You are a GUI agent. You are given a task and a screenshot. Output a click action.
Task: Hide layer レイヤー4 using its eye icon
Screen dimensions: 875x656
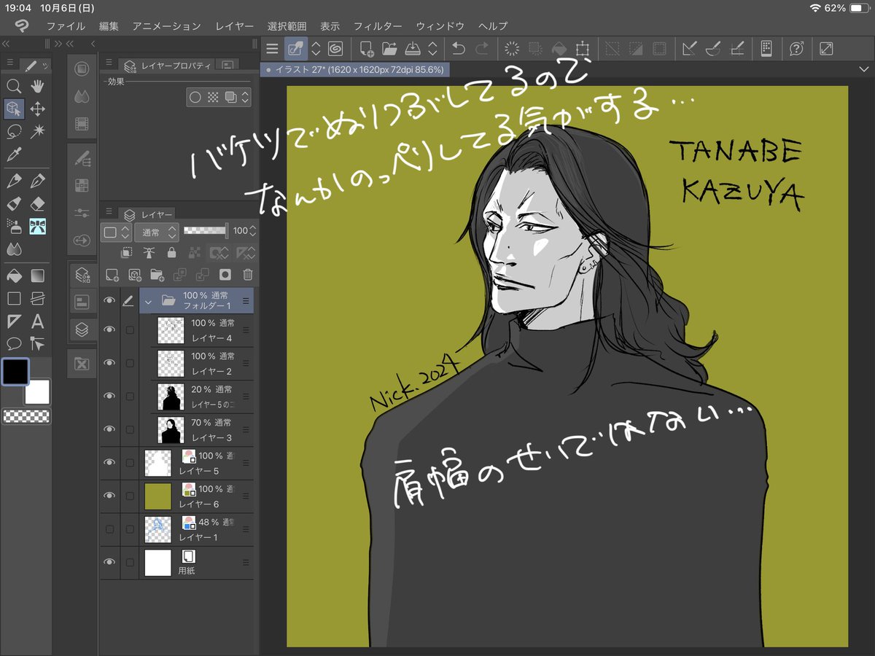point(109,329)
